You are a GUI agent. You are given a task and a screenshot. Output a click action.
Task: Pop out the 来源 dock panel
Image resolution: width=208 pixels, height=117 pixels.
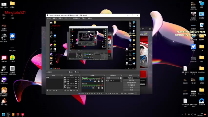click(x=80, y=75)
